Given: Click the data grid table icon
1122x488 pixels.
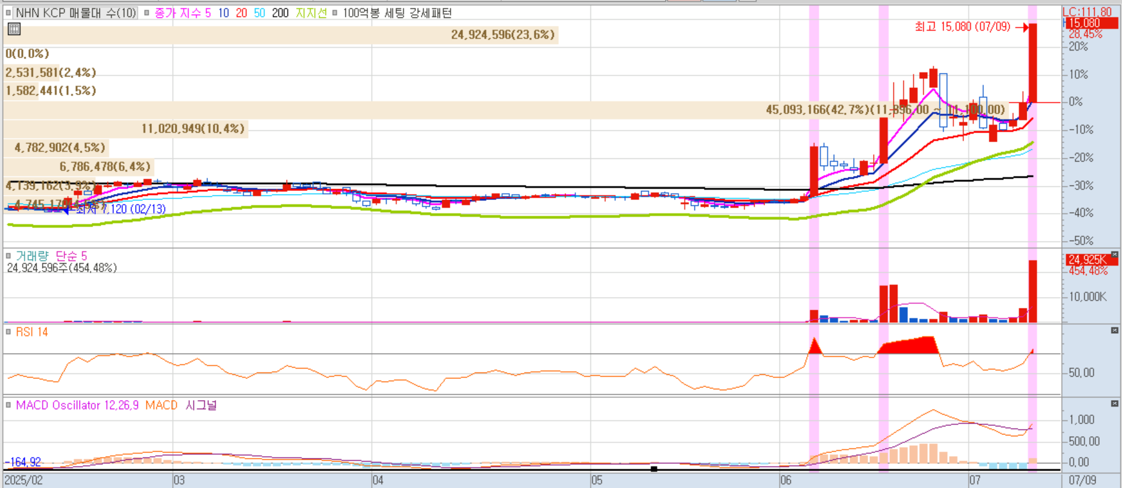Looking at the screenshot, I should click(x=14, y=29).
